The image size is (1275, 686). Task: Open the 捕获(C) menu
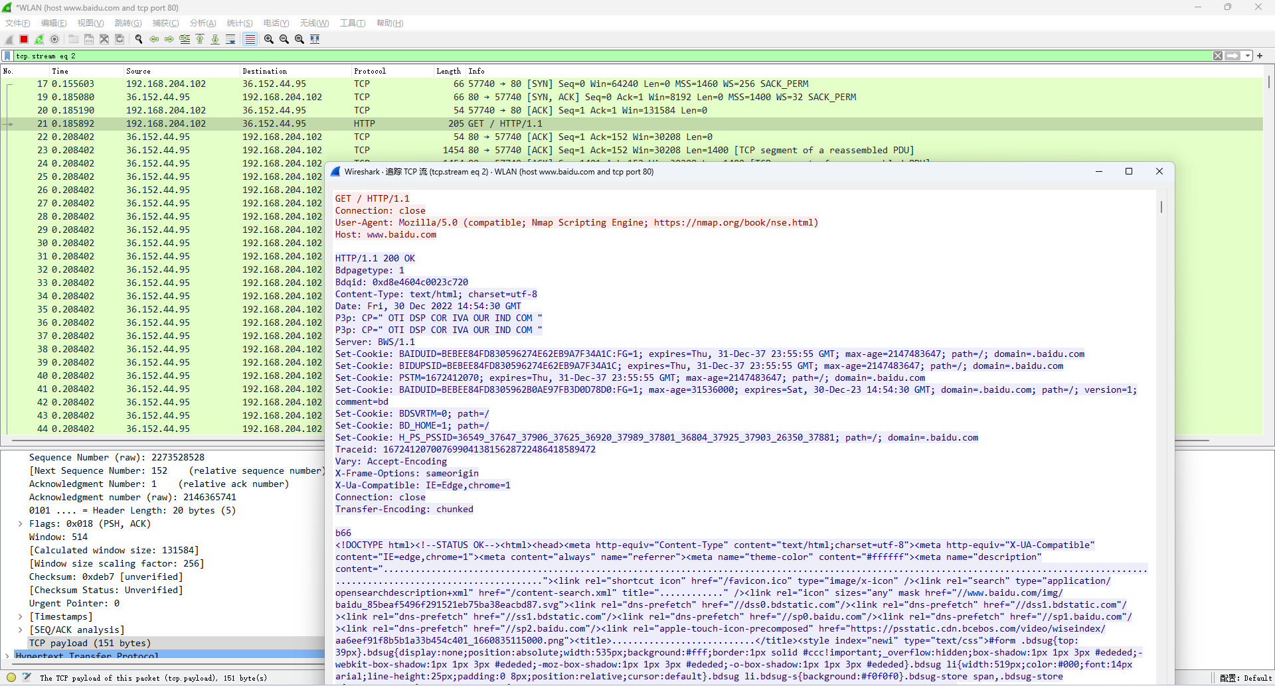tap(165, 23)
